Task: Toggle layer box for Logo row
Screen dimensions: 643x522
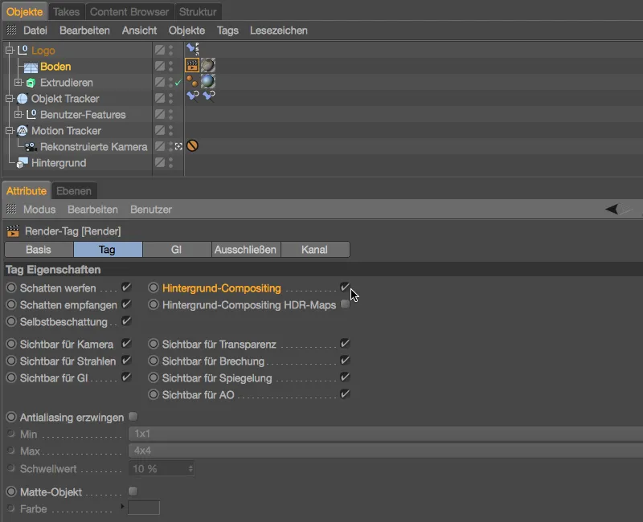Action: coord(160,50)
